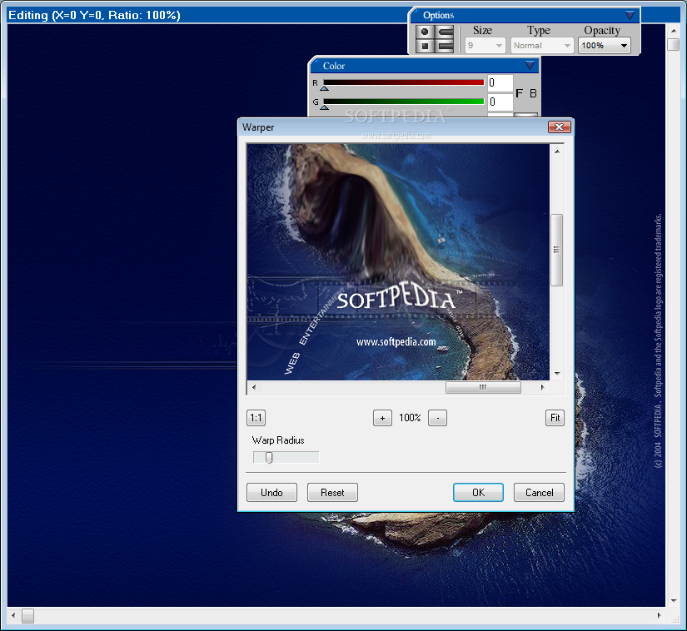Select the round brush tip icon

[425, 32]
